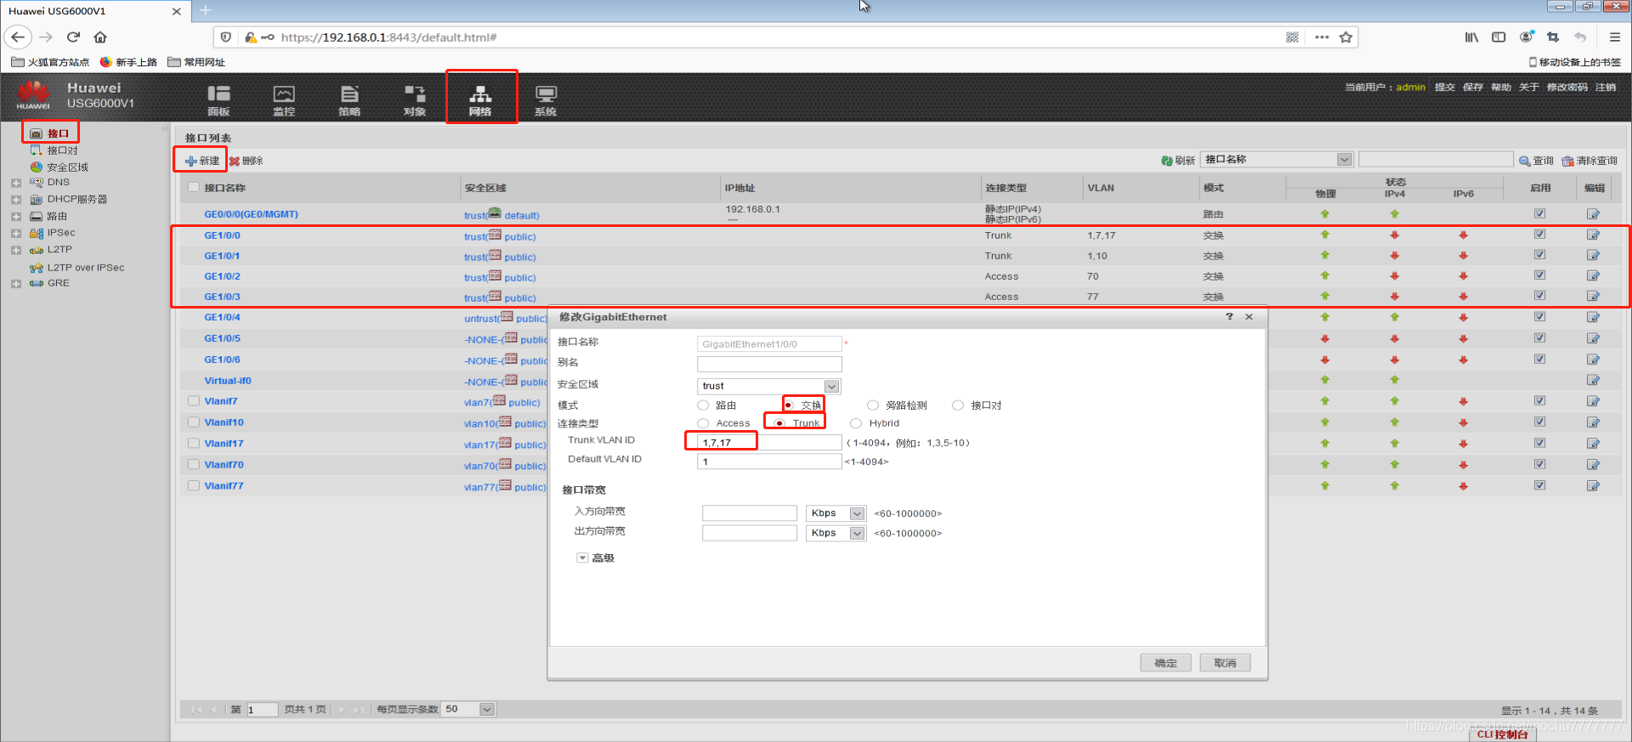
Task: Select Access connection type radio
Action: click(703, 423)
